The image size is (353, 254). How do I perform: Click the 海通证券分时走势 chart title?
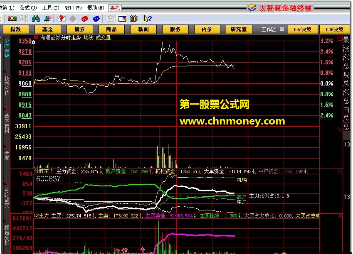tap(60, 38)
